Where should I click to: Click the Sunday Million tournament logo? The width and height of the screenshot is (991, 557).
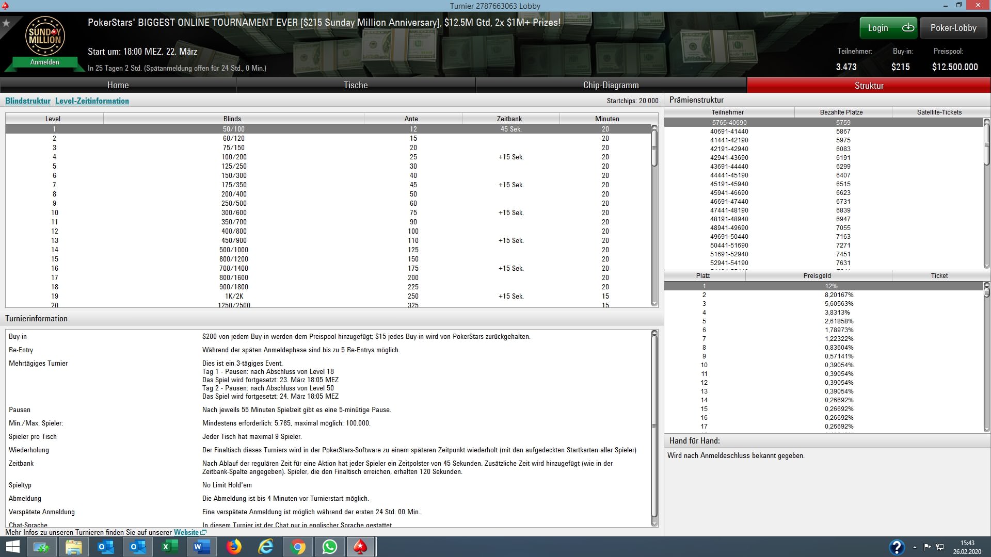[x=45, y=36]
